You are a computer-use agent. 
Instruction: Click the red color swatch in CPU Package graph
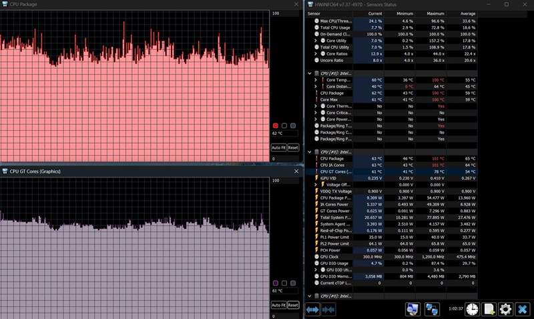(x=276, y=125)
